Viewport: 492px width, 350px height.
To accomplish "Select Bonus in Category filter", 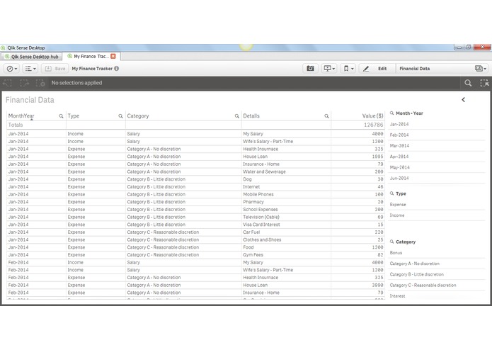I will click(x=437, y=253).
